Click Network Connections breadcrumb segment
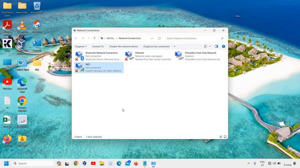This screenshot has width=300, height=168. point(129,38)
